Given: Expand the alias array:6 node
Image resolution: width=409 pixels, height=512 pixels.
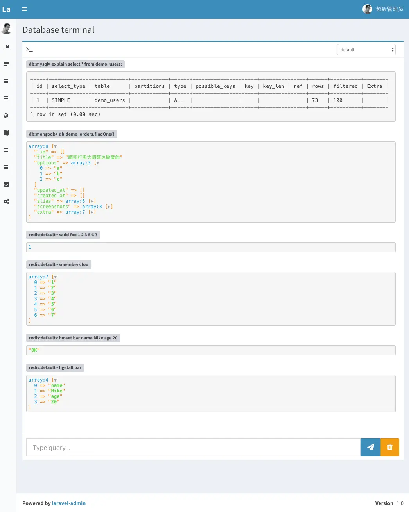Looking at the screenshot, I should [x=92, y=201].
